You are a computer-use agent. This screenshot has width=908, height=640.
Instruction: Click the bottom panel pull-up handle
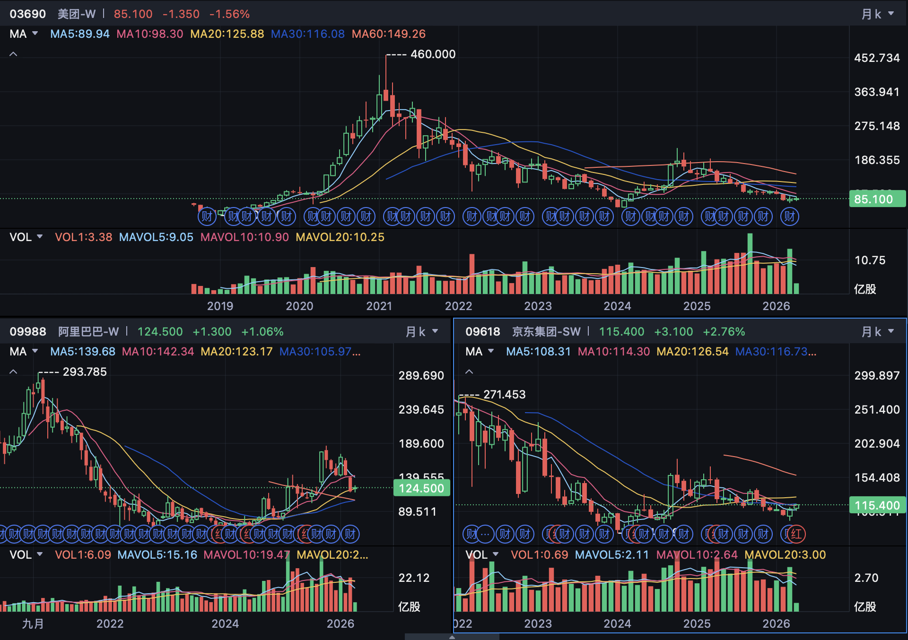coord(452,637)
